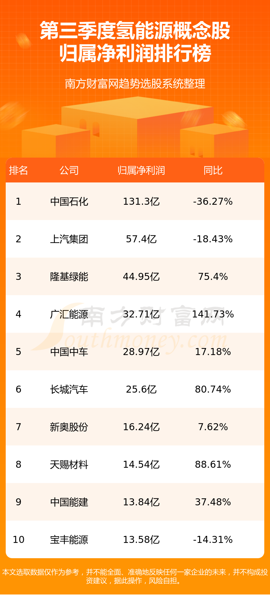This screenshot has height=605, width=270.
Task: Click the disclaimer text at the bottom
Action: click(x=135, y=576)
